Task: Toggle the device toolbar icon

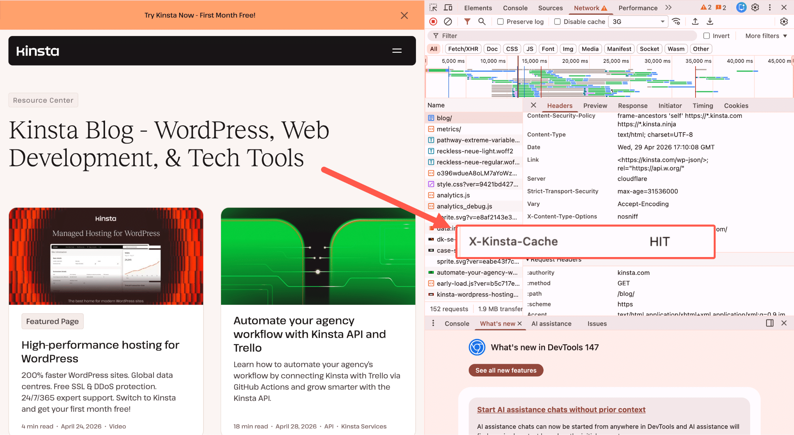Action: [x=448, y=8]
